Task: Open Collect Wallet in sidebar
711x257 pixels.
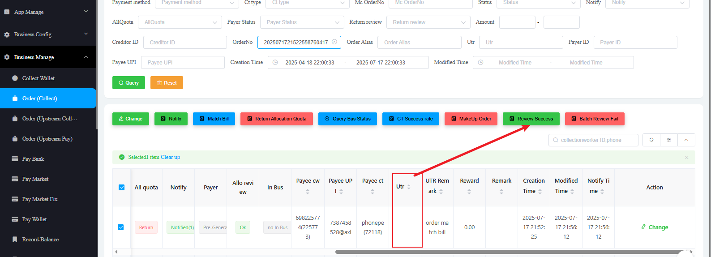Action: [x=39, y=78]
